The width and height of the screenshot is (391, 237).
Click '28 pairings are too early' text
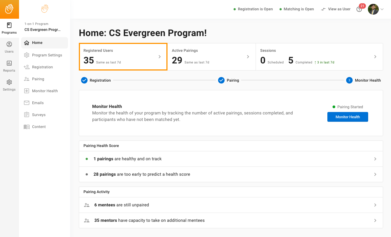pyautogui.click(x=142, y=174)
